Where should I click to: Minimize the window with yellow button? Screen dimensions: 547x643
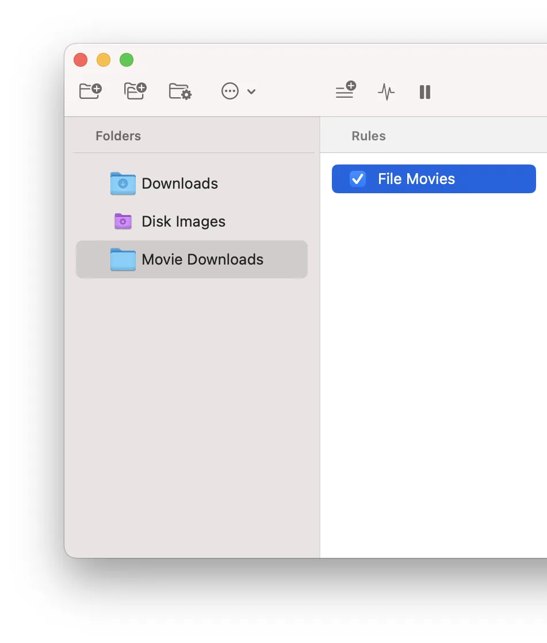click(x=104, y=60)
